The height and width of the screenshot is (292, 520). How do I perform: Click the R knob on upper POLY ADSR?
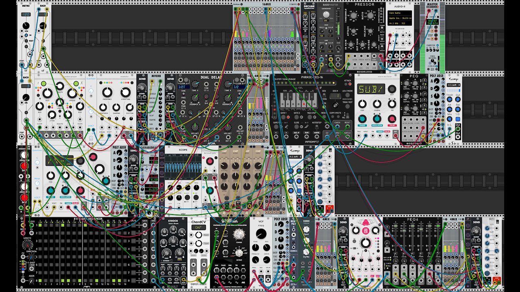coord(437,103)
